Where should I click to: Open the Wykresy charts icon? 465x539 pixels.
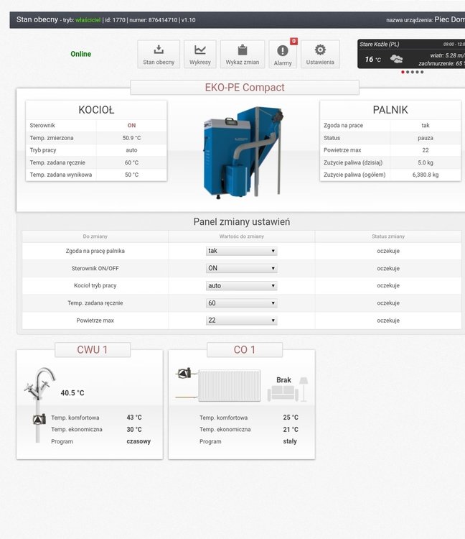199,50
